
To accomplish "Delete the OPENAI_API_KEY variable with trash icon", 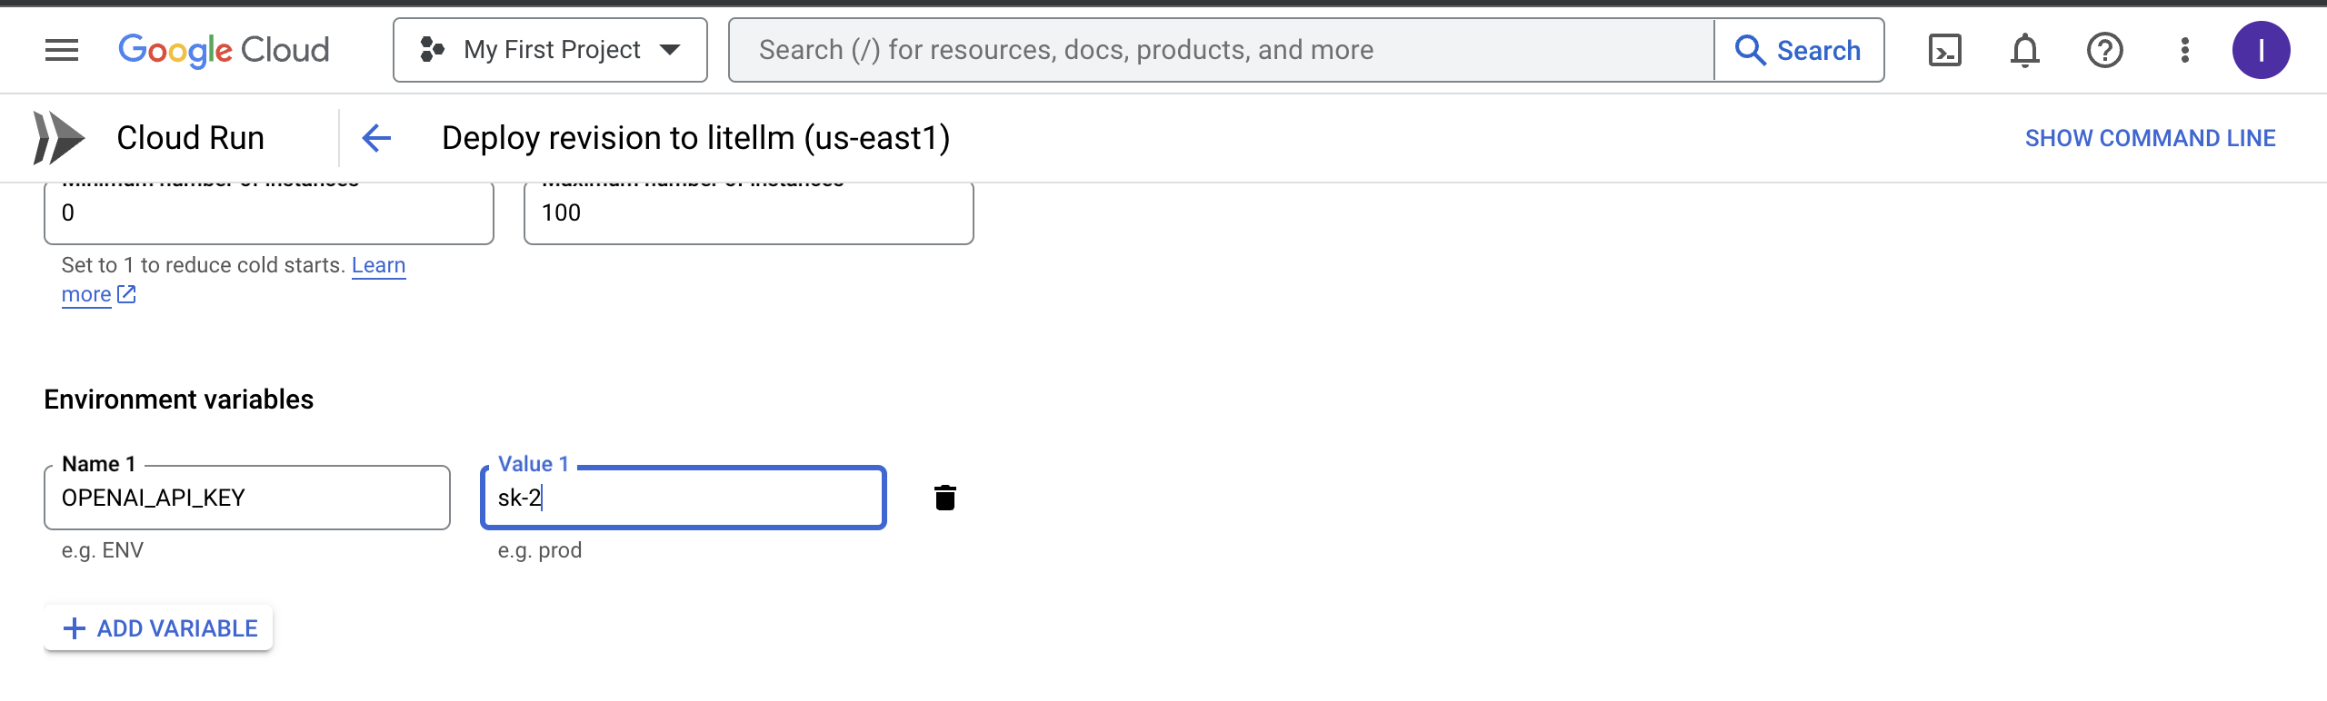I will (945, 498).
